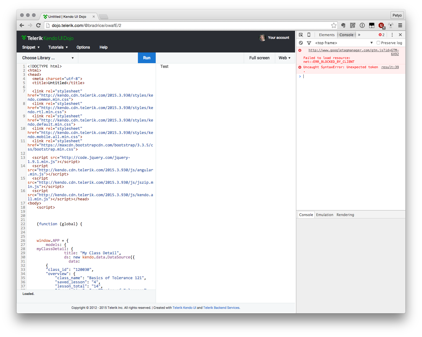Reload the current page
Screen dimensions: 422x337
38,25
